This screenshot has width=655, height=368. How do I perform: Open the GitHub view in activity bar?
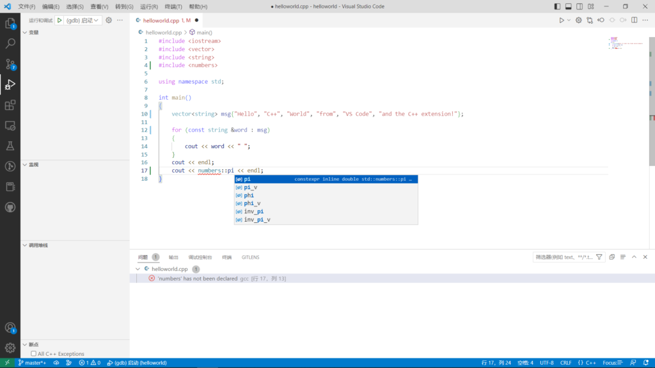click(x=10, y=207)
